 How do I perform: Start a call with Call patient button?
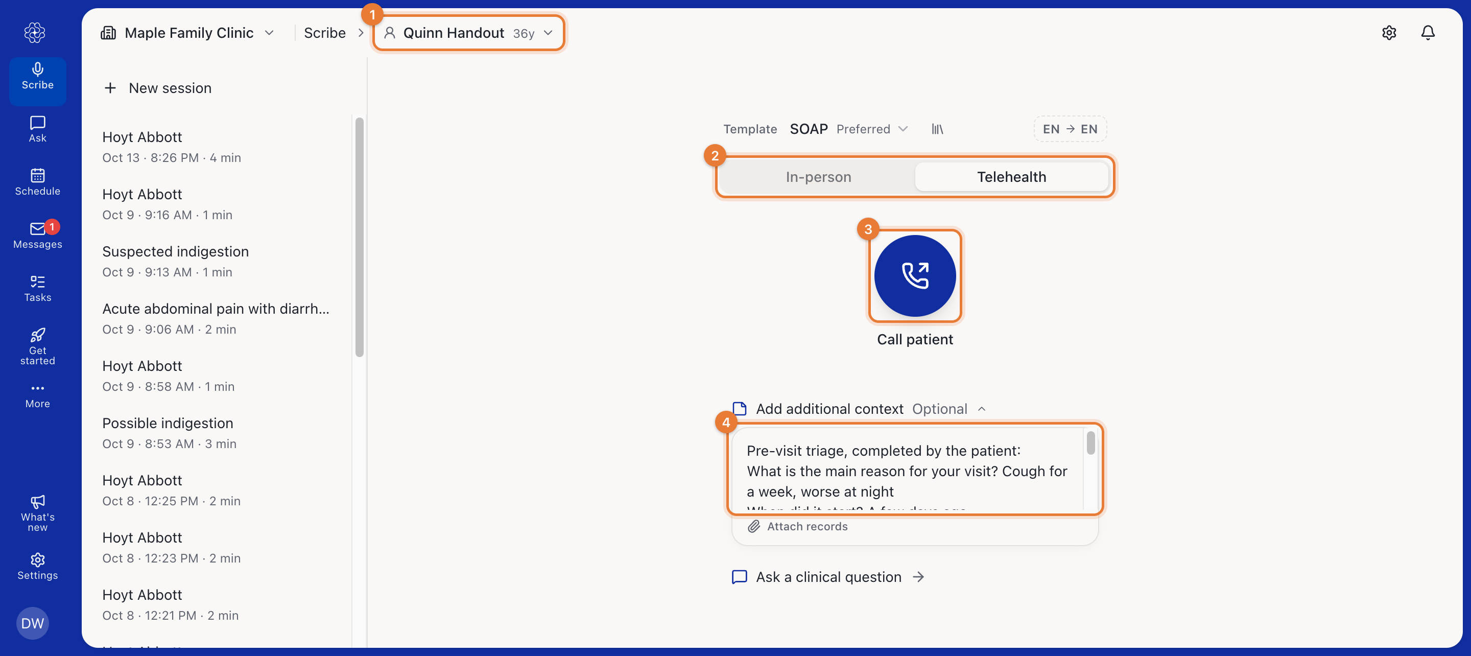[x=915, y=276]
